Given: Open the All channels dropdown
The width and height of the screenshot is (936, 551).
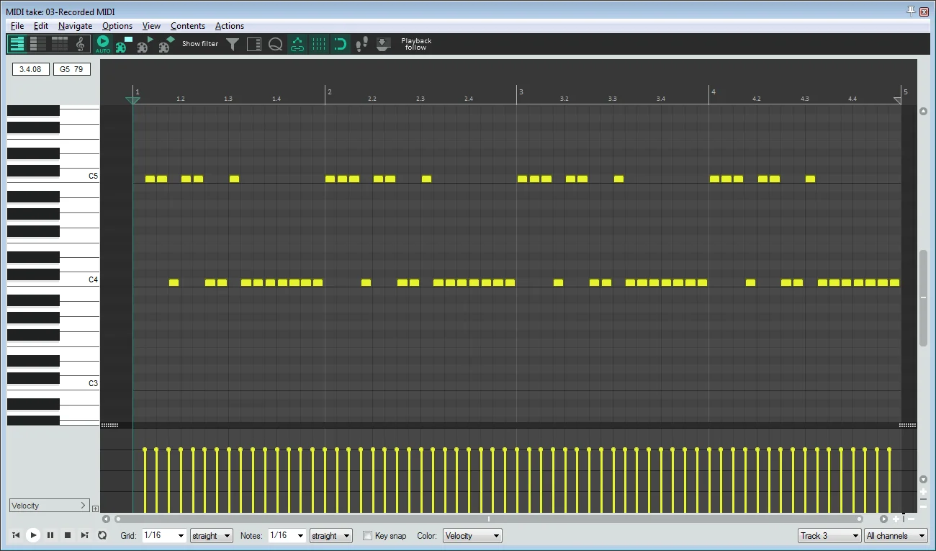Looking at the screenshot, I should click(896, 536).
